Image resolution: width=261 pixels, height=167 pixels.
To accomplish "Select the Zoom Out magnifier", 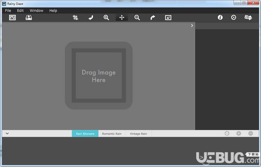I will [x=137, y=17].
